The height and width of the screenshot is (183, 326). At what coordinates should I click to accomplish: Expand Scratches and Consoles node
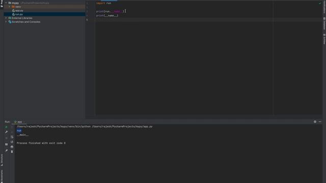point(6,22)
